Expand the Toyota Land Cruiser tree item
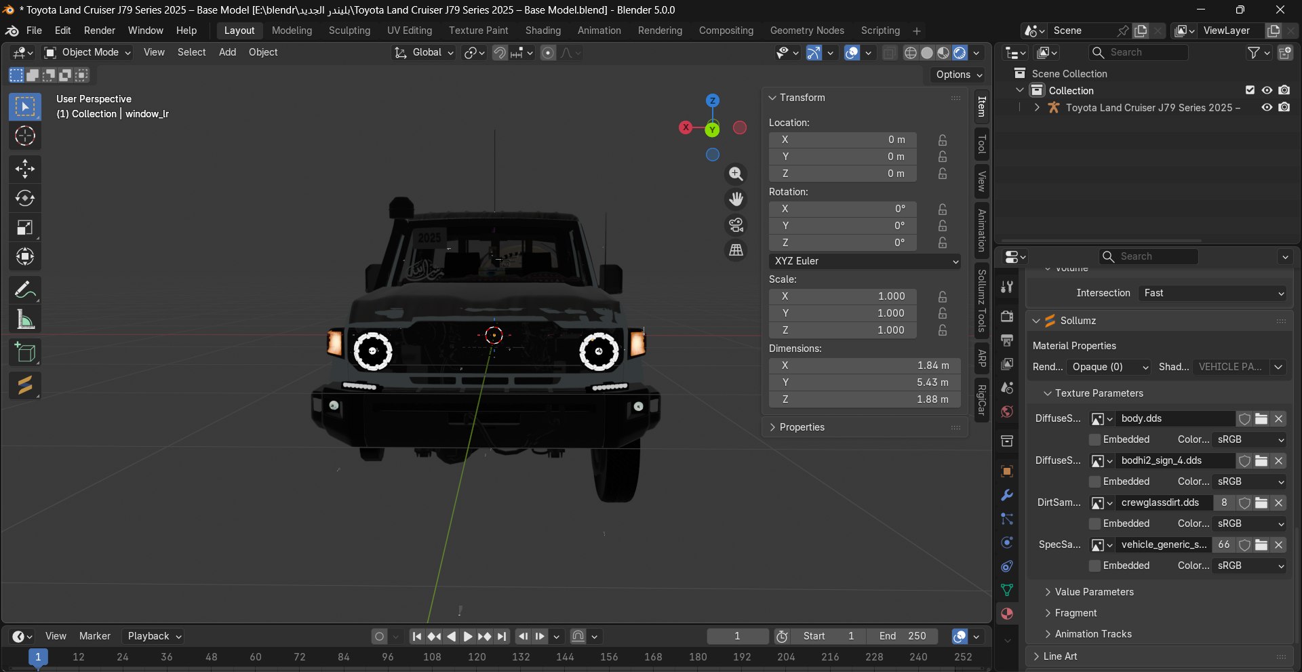 (1037, 107)
